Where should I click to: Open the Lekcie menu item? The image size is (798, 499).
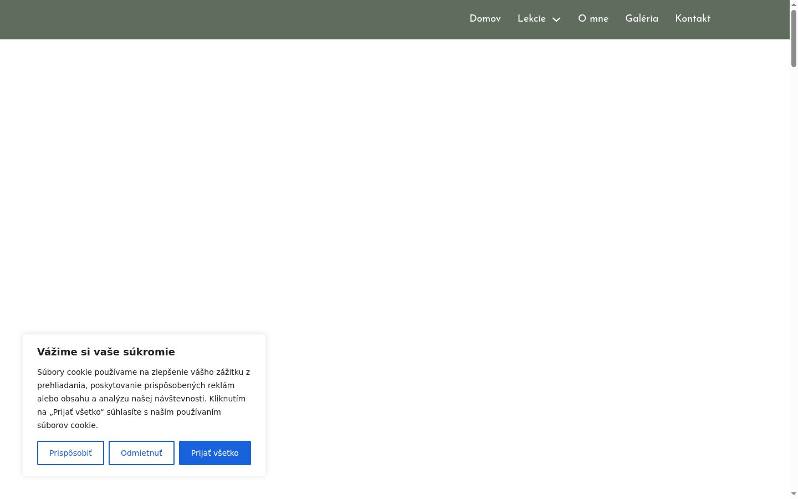[531, 19]
